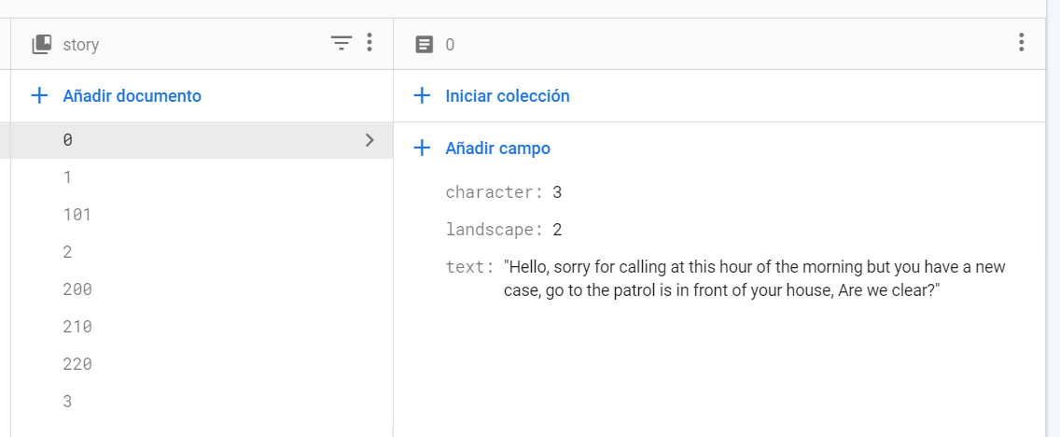Select document 1 in the list
This screenshot has height=437, width=1060.
tap(67, 177)
